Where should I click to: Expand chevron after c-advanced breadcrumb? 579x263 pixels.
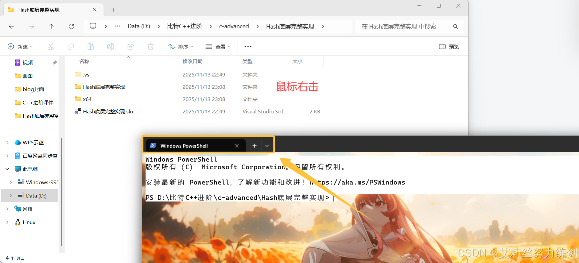[258, 26]
